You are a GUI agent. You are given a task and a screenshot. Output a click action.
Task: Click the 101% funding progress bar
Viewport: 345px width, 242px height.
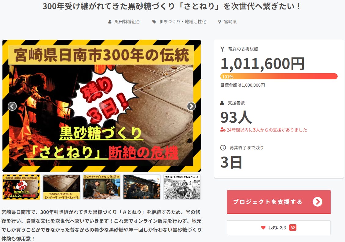[279, 77]
